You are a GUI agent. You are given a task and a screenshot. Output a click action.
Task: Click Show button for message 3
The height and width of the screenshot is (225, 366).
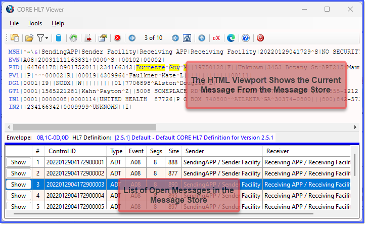[19, 185]
